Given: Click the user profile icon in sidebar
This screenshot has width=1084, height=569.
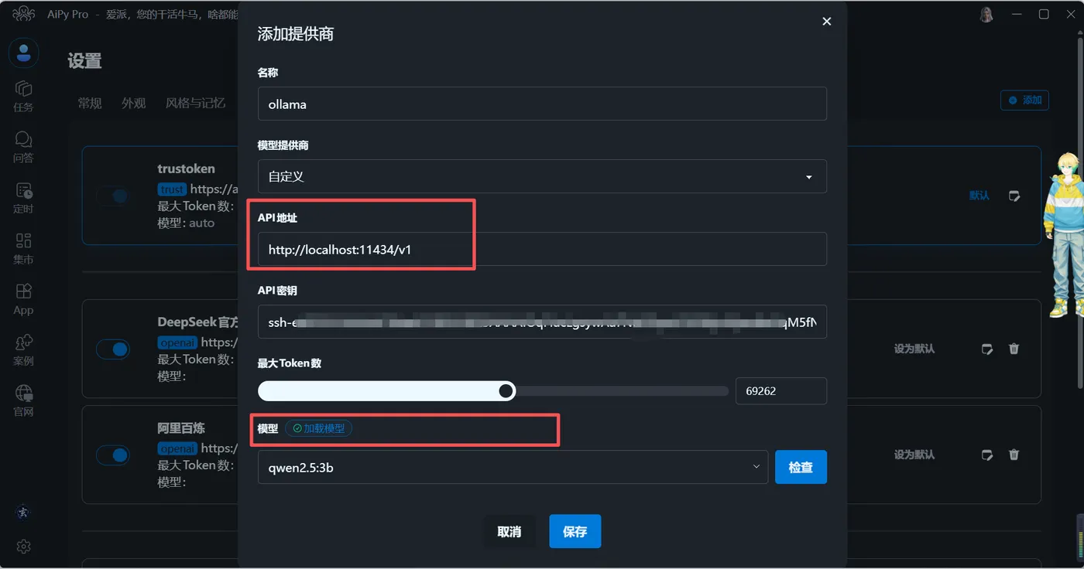Looking at the screenshot, I should point(24,53).
